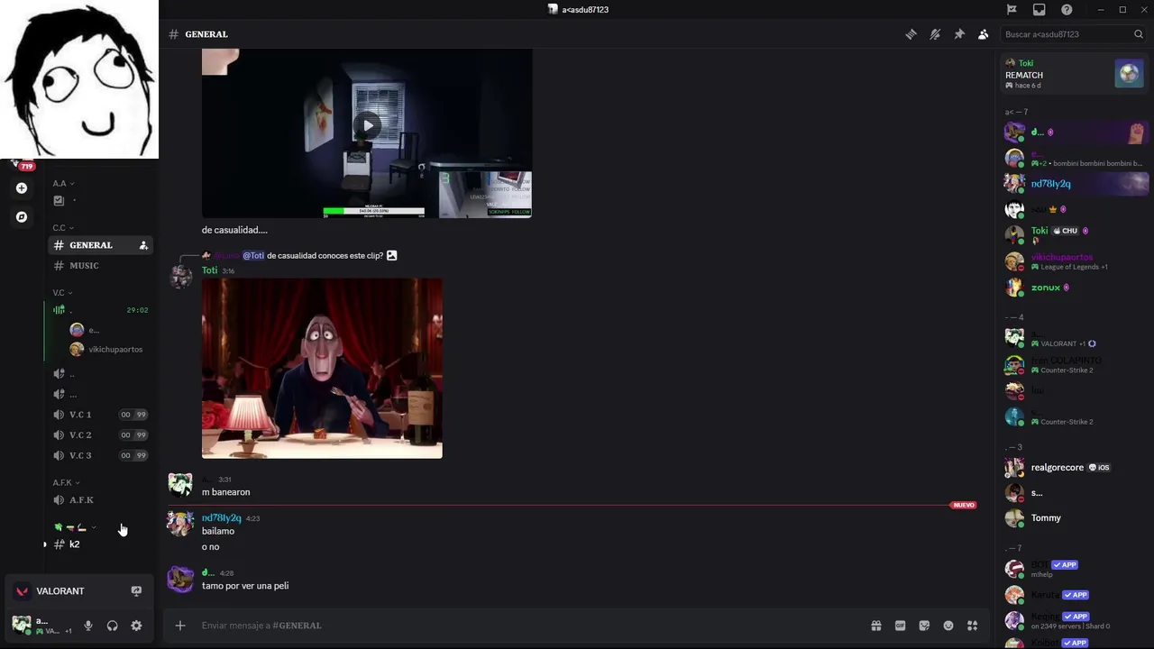The width and height of the screenshot is (1154, 649).
Task: Click the search magnifier icon
Action: [x=1139, y=34]
